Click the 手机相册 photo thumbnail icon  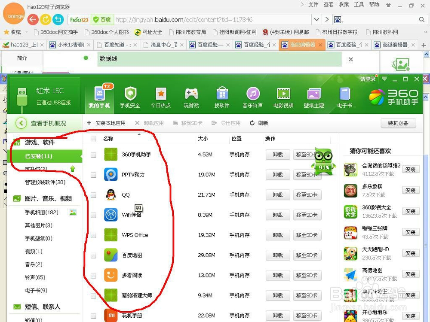click(73, 212)
